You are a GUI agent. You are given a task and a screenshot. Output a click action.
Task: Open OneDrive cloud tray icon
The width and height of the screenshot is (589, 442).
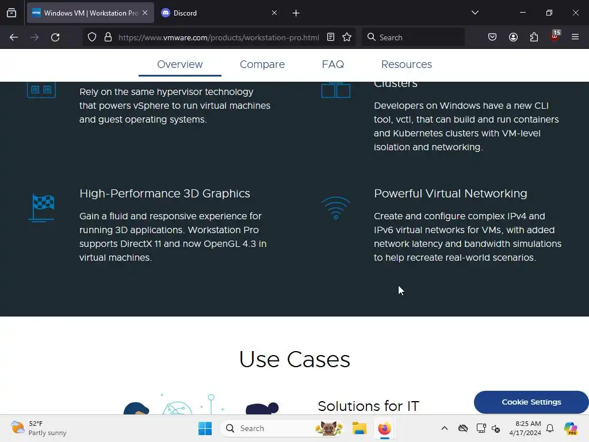coord(463,428)
